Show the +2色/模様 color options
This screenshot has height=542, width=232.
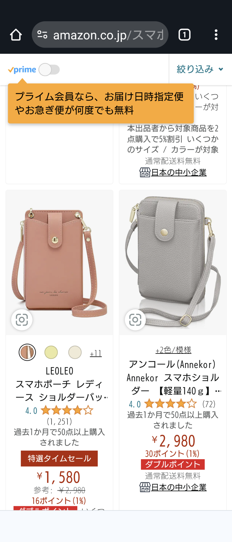click(173, 350)
